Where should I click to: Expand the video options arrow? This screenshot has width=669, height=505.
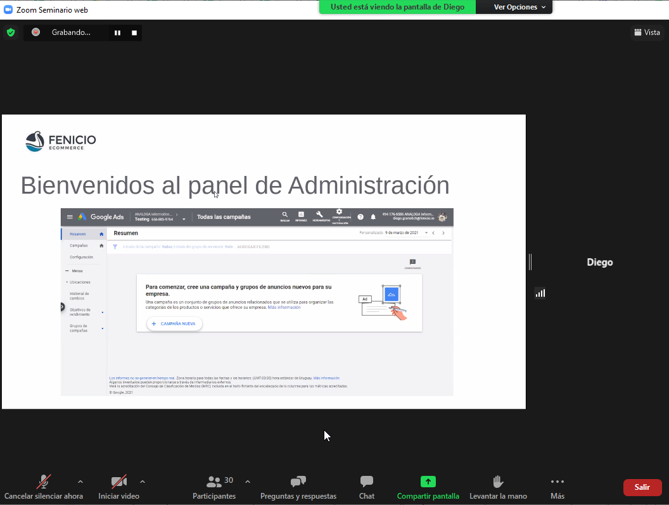143,482
